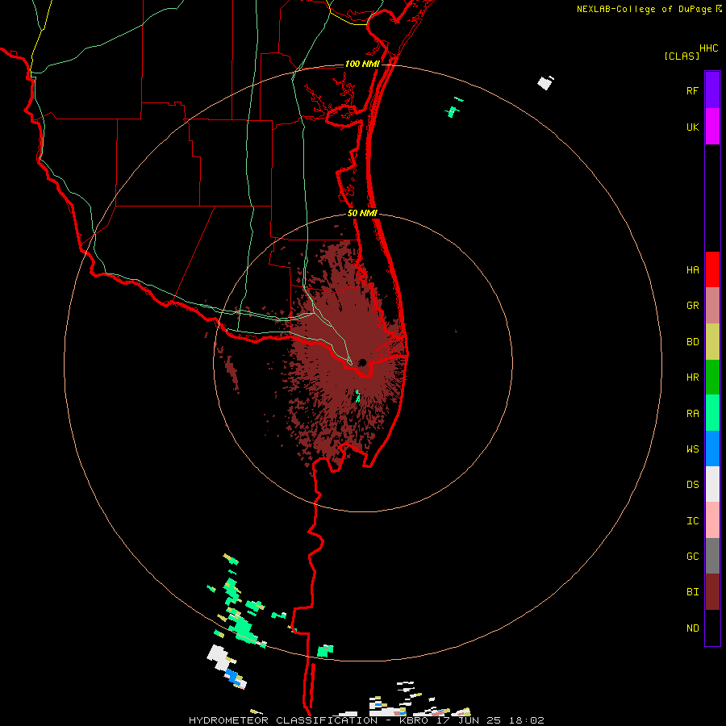The width and height of the screenshot is (726, 726).
Task: Click the 17 JUN 25 date stamp
Action: point(469,720)
